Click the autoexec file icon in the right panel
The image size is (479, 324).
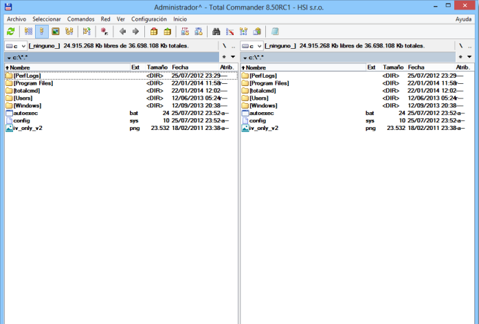click(x=245, y=113)
